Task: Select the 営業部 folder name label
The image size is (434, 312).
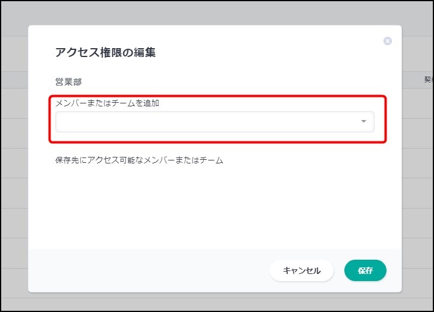Action: (67, 81)
